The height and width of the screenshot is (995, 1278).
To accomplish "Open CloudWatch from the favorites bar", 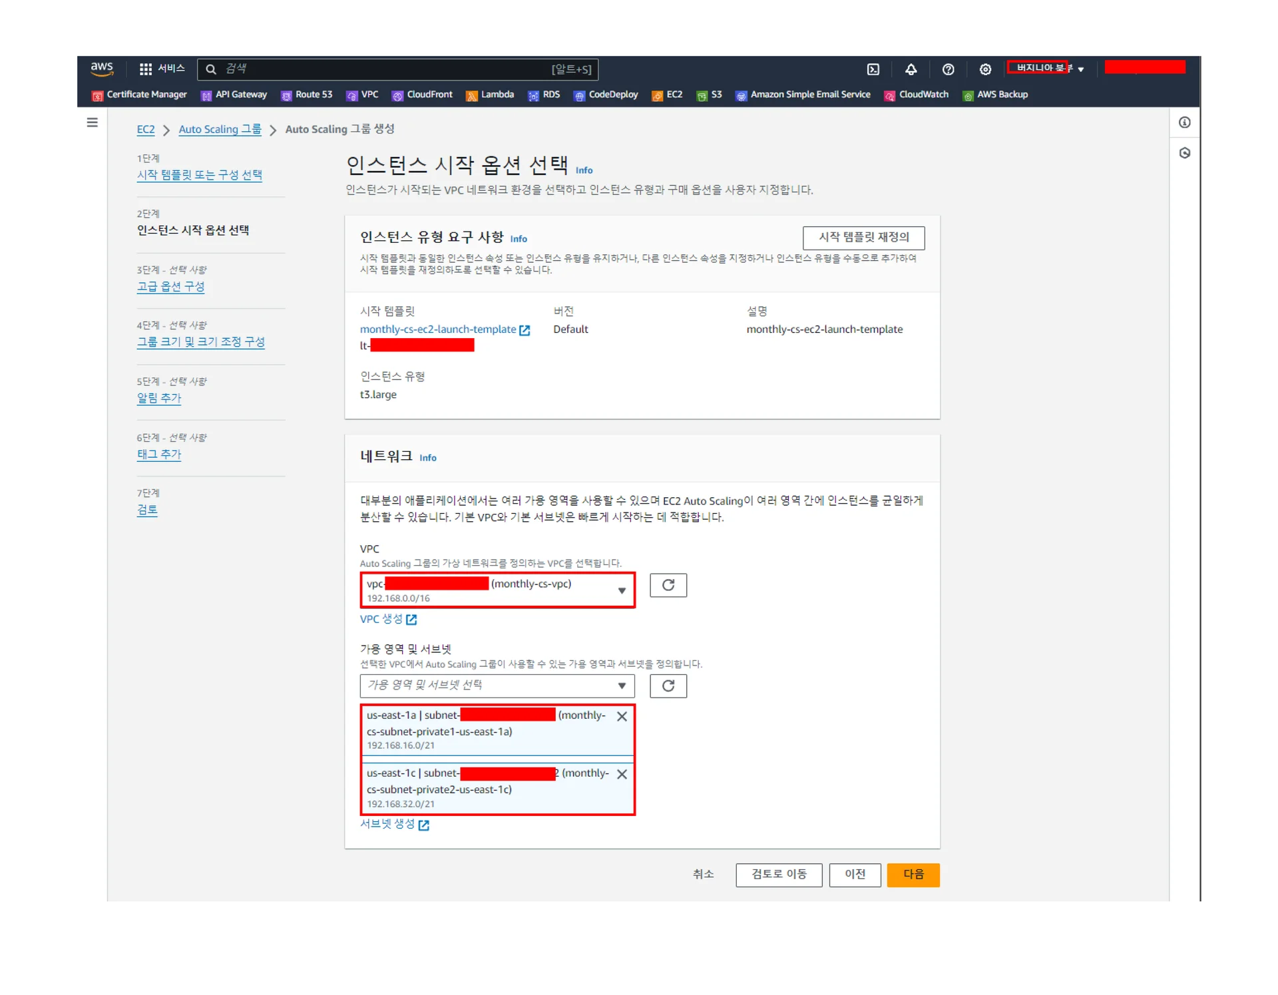I will click(923, 95).
